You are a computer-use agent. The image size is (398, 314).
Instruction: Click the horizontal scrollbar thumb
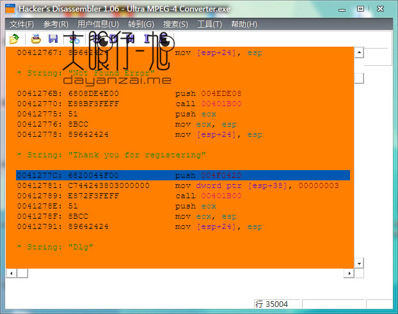22,273
